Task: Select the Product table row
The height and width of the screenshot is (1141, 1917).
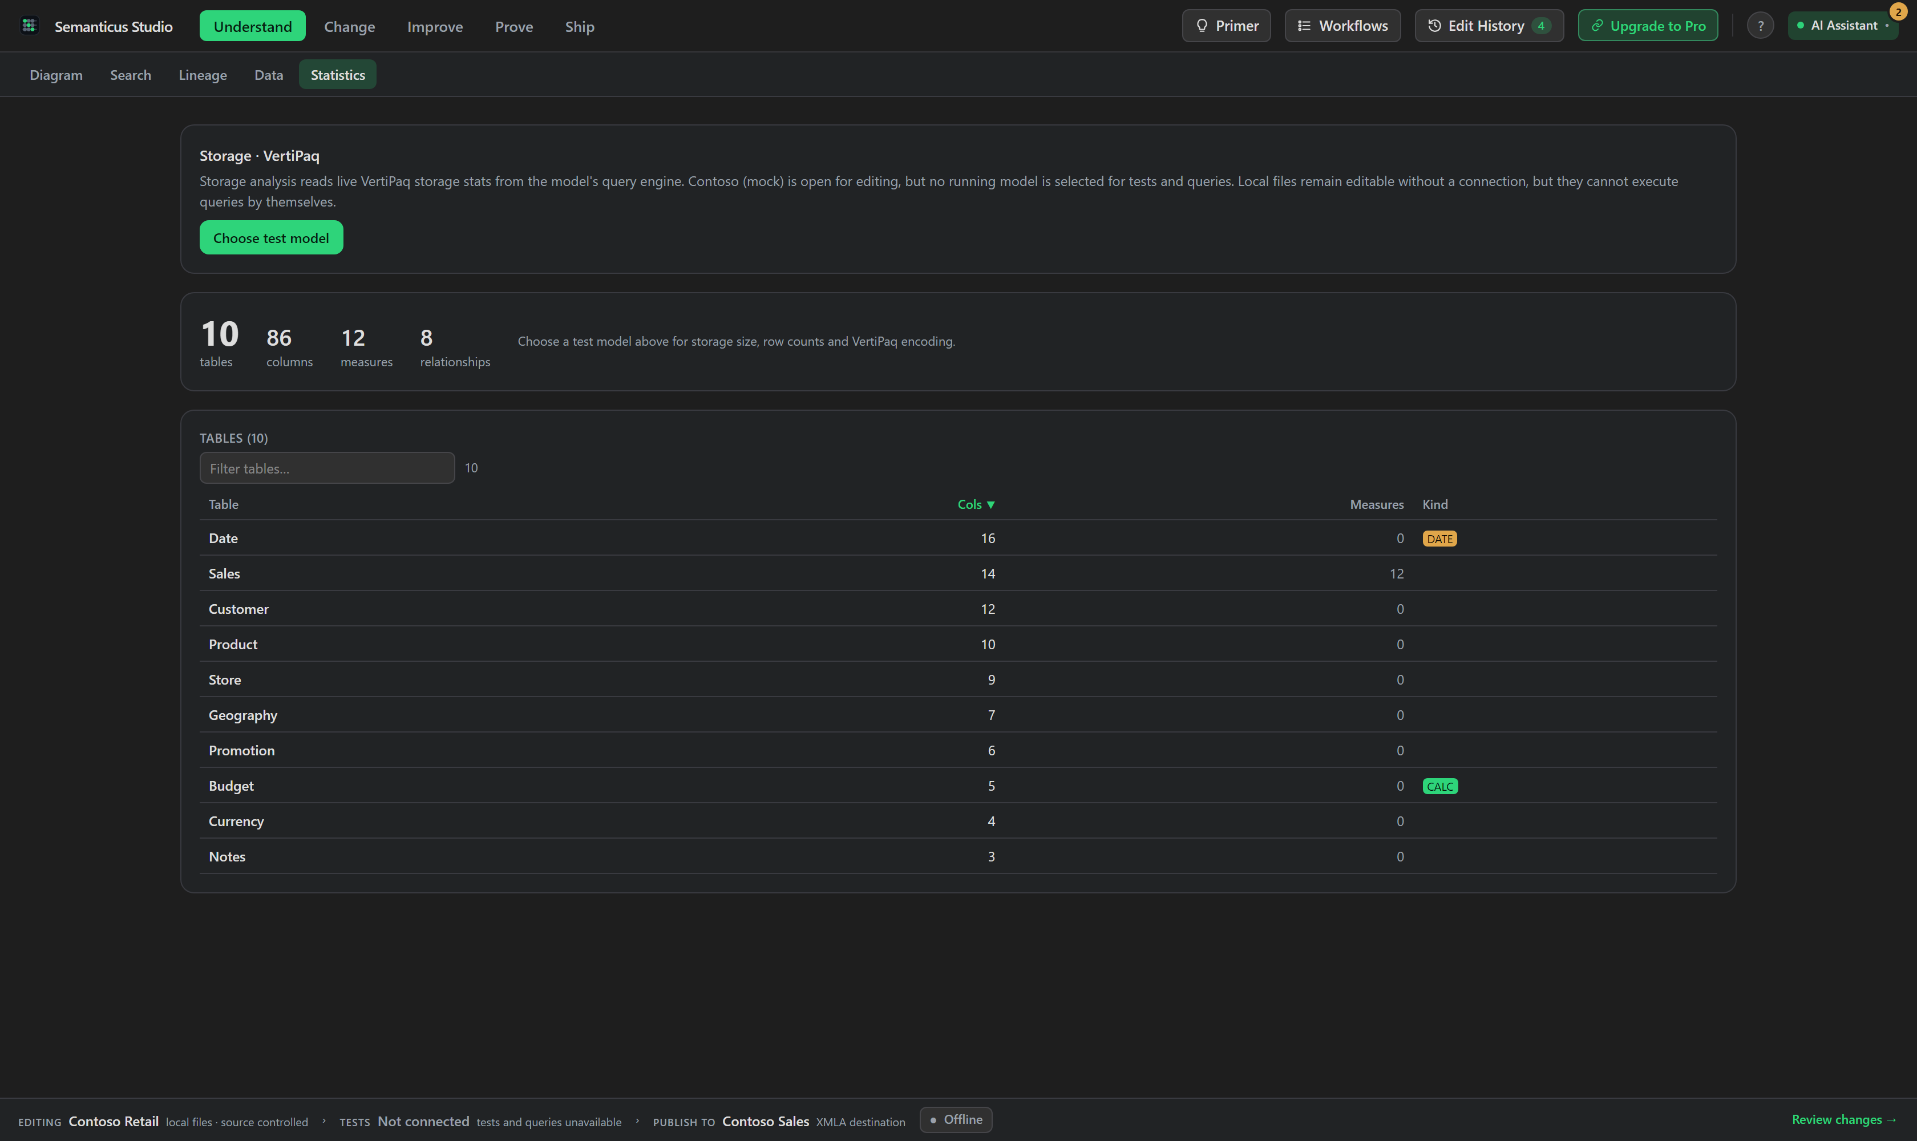Action: point(957,644)
